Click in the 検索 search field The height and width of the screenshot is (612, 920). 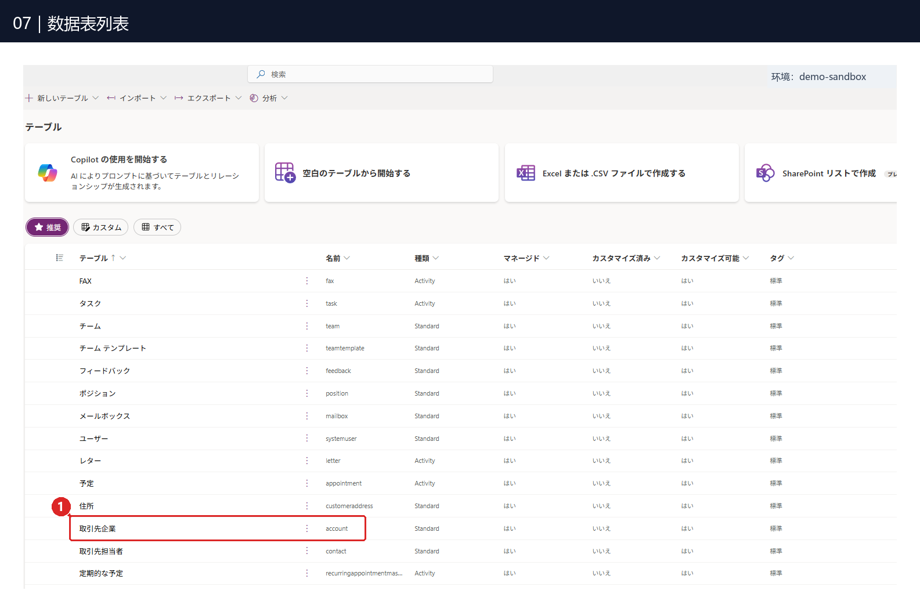pos(370,74)
